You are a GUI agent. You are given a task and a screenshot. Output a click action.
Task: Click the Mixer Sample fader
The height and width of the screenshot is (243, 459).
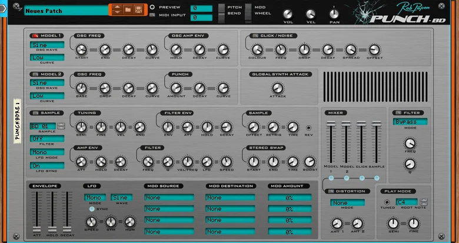click(x=377, y=124)
